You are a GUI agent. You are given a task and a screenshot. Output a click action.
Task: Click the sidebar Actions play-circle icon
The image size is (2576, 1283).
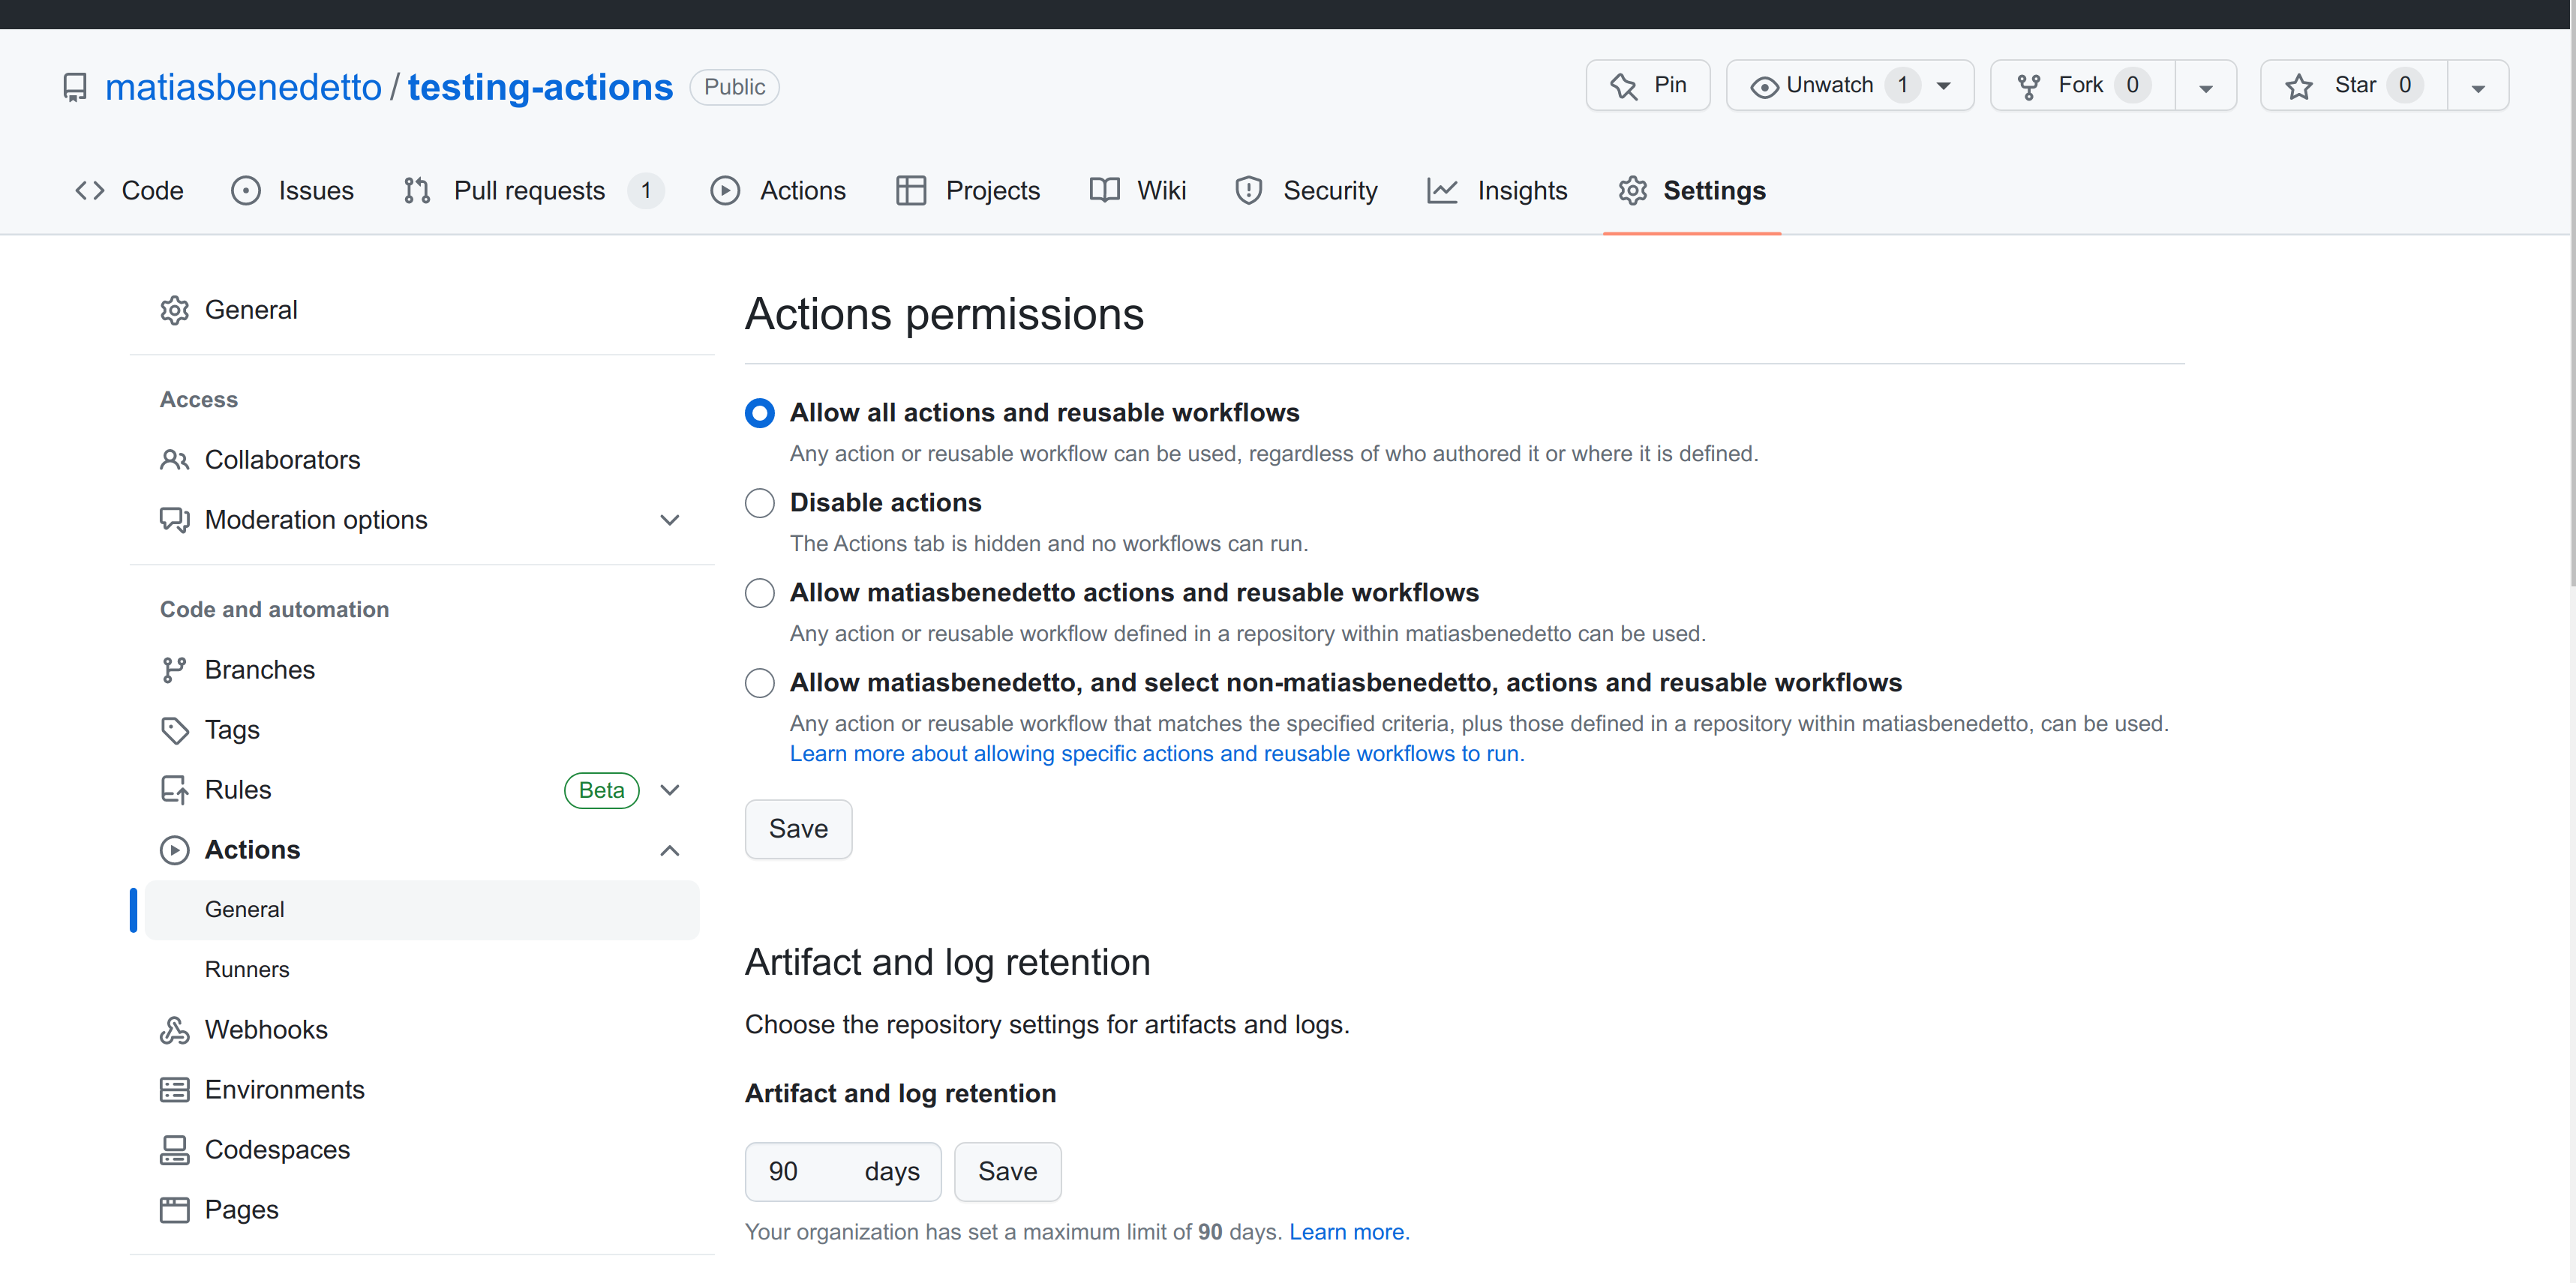(x=175, y=850)
